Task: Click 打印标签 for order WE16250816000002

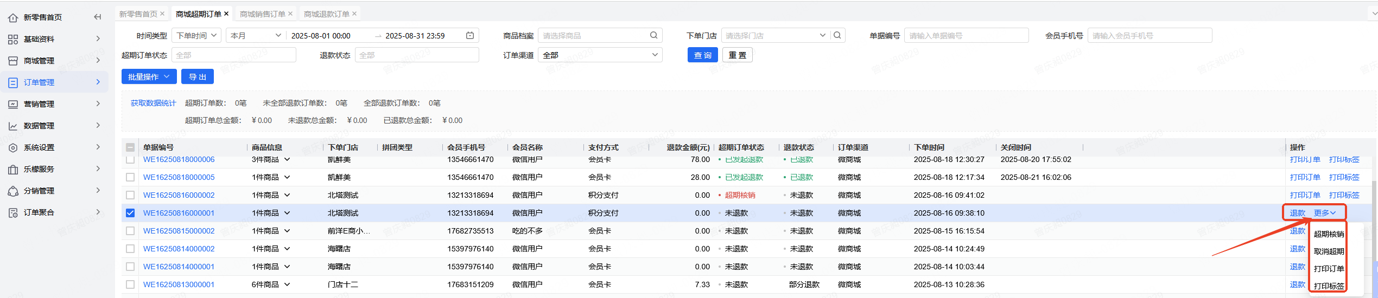Action: pyautogui.click(x=1344, y=195)
